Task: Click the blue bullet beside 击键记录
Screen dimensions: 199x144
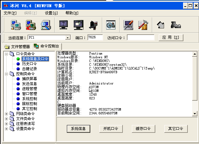Action: point(18,69)
